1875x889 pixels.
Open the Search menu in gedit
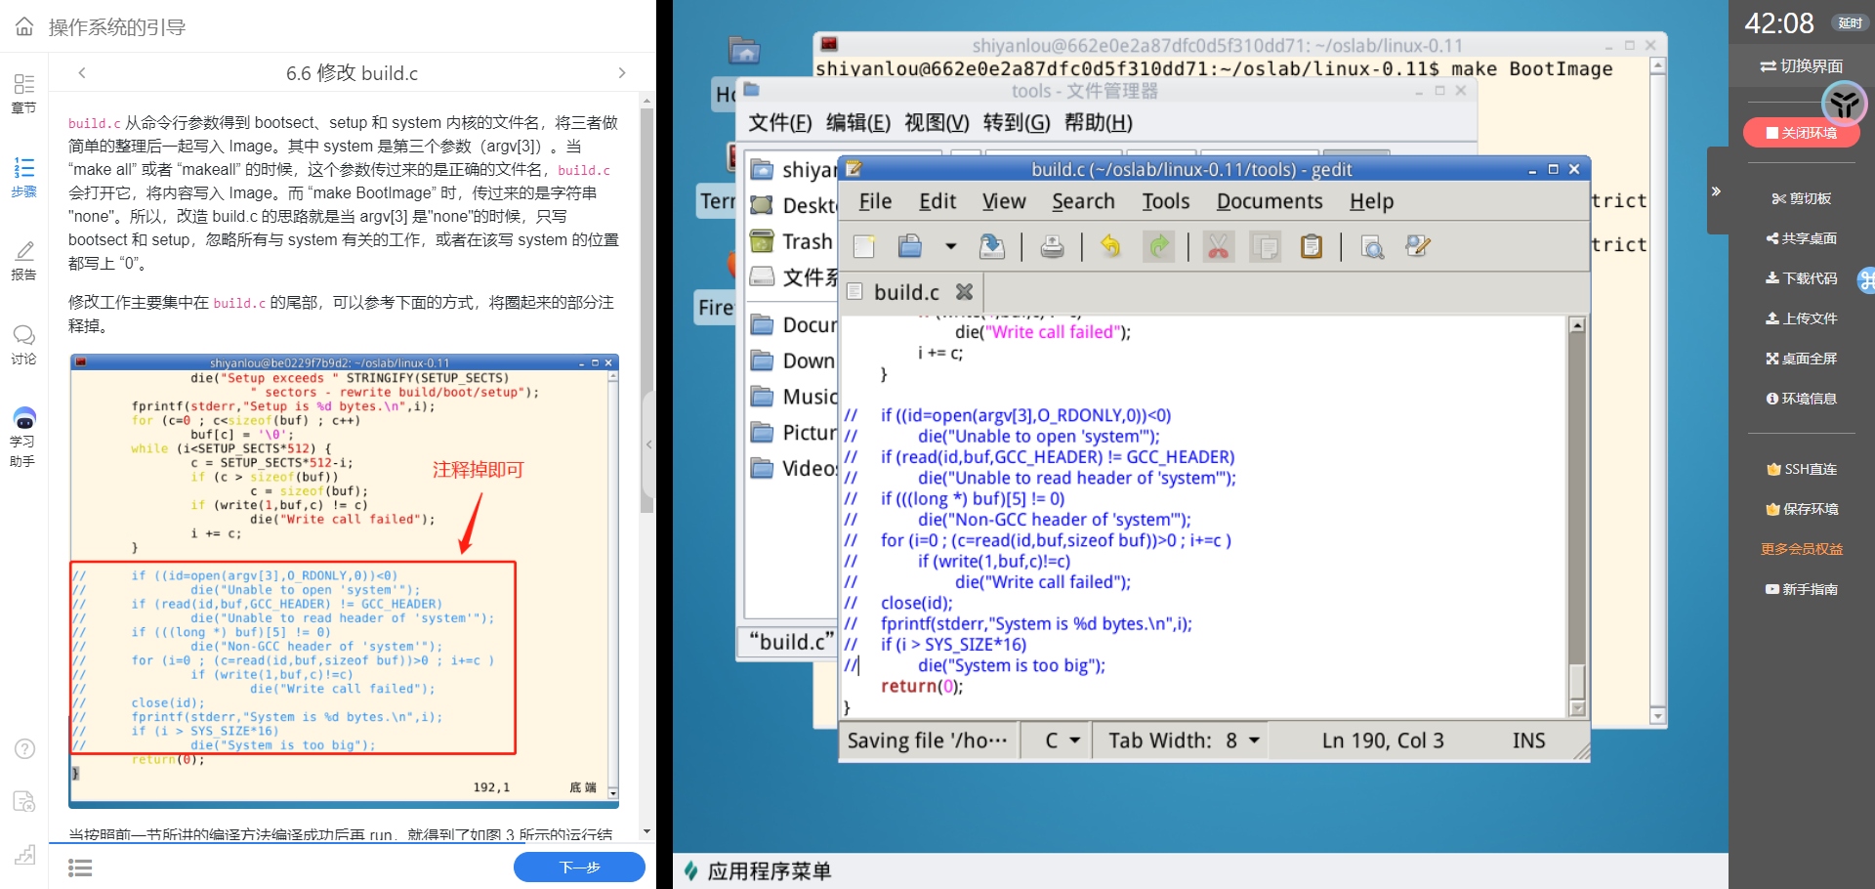tap(1082, 201)
